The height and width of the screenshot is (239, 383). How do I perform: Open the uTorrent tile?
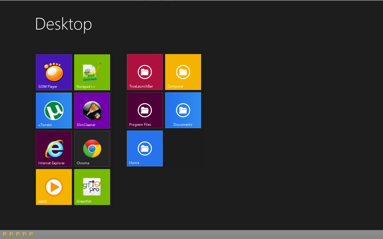pos(54,110)
